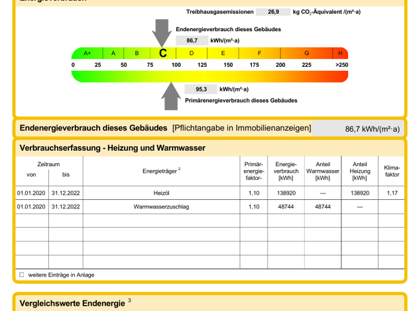Click the Klimafaktor column header

[392, 171]
